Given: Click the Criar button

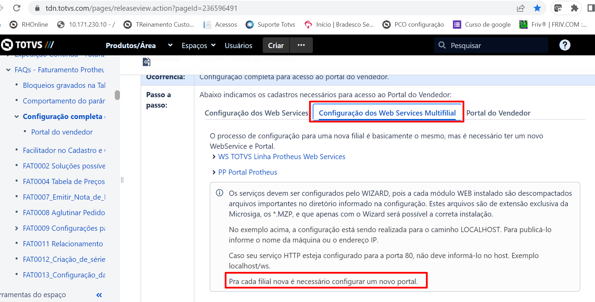Looking at the screenshot, I should click(x=276, y=45).
